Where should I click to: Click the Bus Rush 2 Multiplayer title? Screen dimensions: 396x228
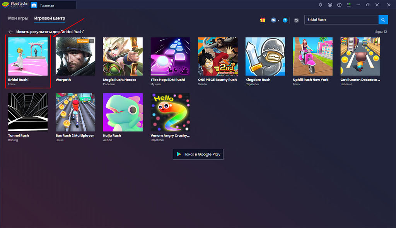[75, 135]
